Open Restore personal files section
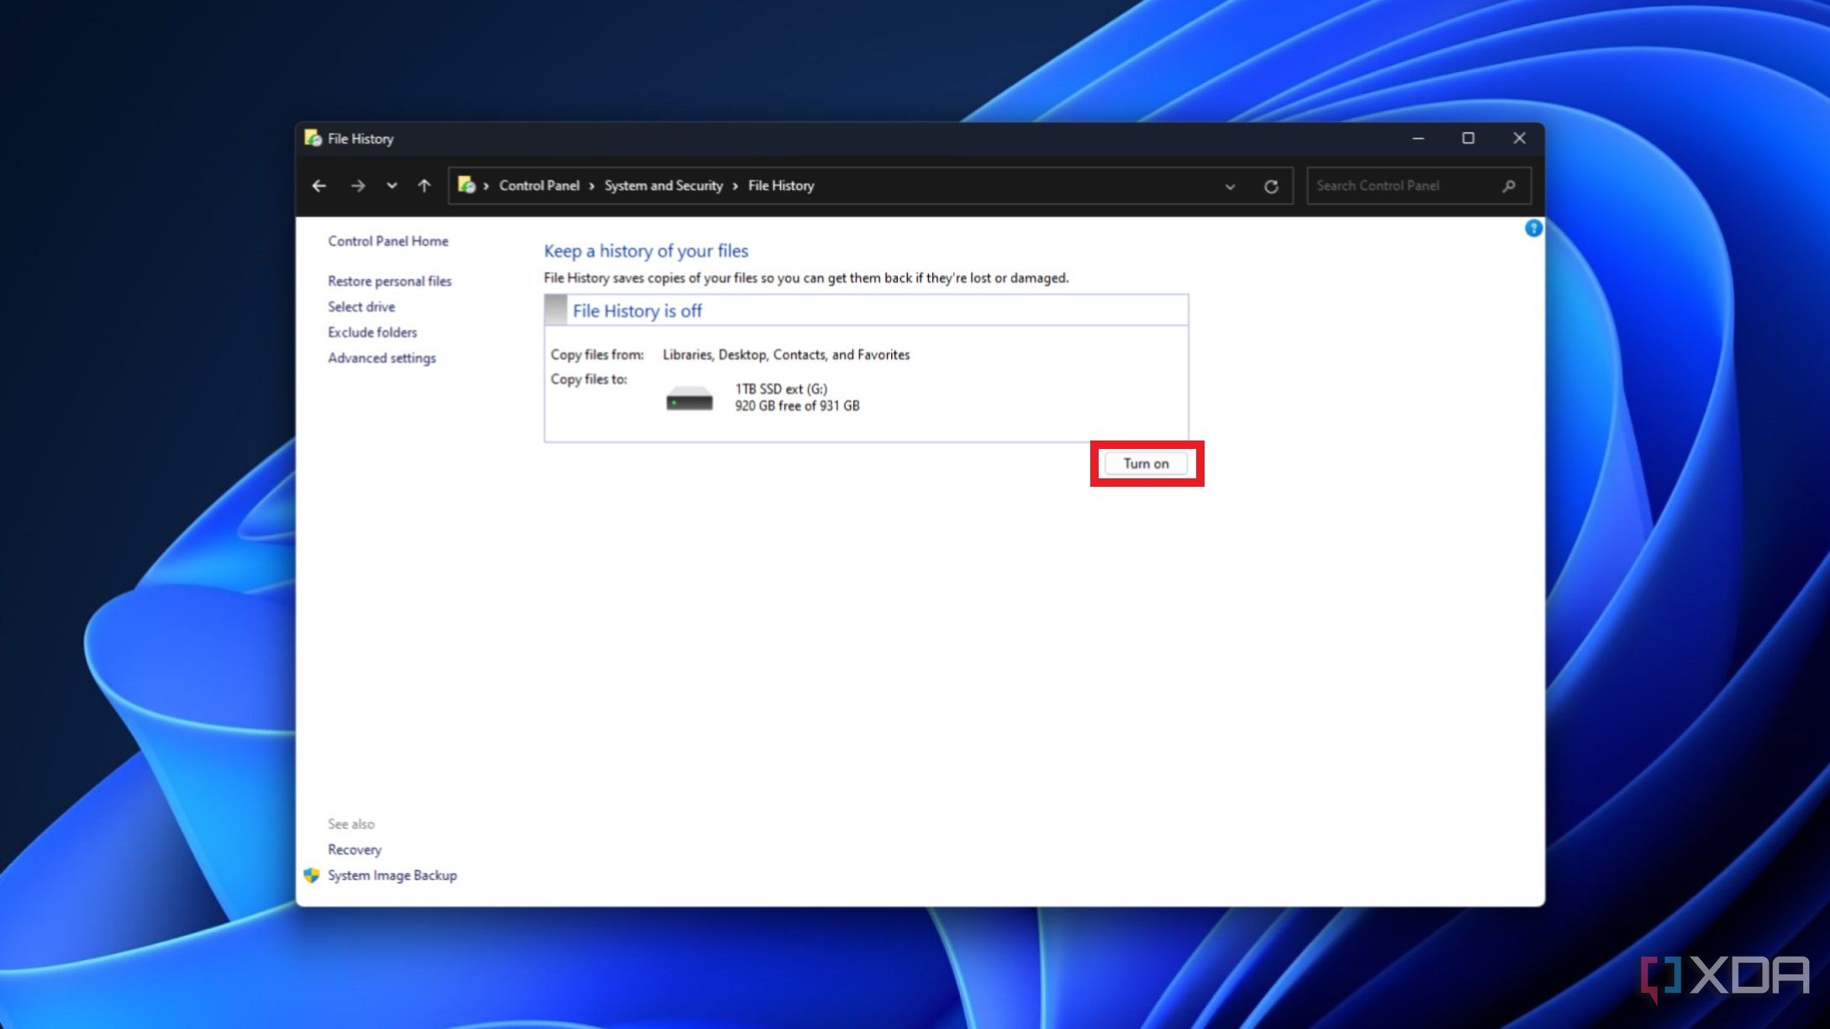 point(390,280)
